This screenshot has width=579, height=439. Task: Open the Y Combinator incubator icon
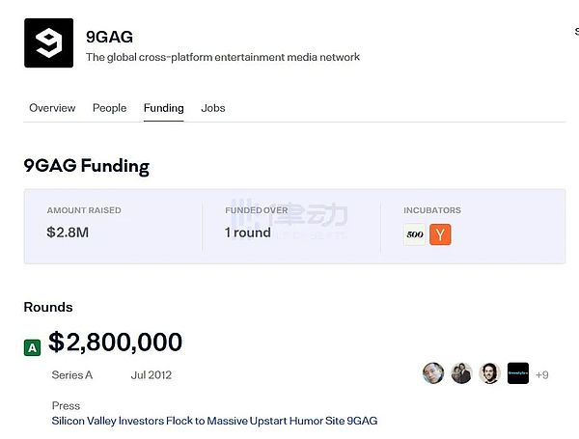[440, 234]
